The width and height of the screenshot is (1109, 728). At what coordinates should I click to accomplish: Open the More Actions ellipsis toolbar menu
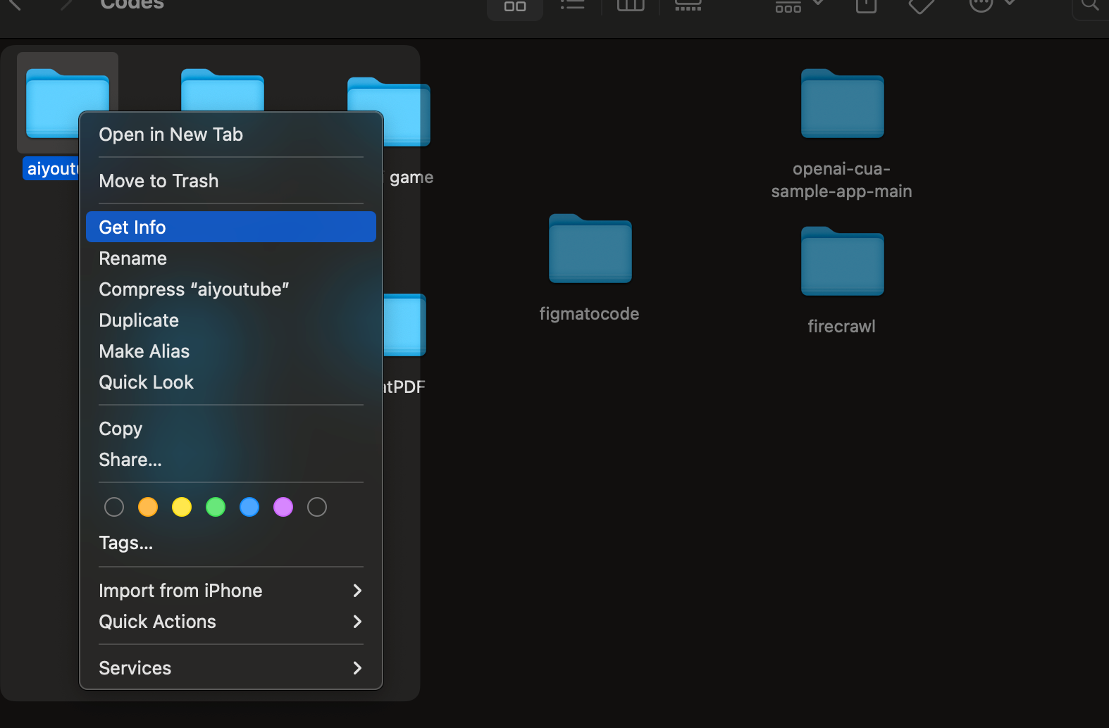point(991,5)
